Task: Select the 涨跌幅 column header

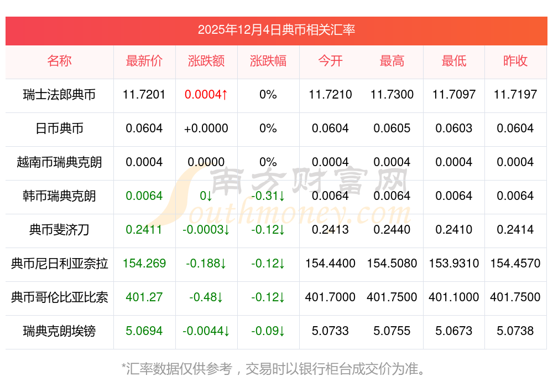Action: (x=268, y=61)
